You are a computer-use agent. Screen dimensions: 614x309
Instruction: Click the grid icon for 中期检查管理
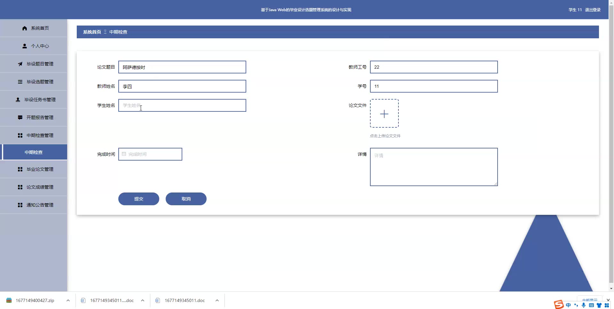[x=20, y=135]
